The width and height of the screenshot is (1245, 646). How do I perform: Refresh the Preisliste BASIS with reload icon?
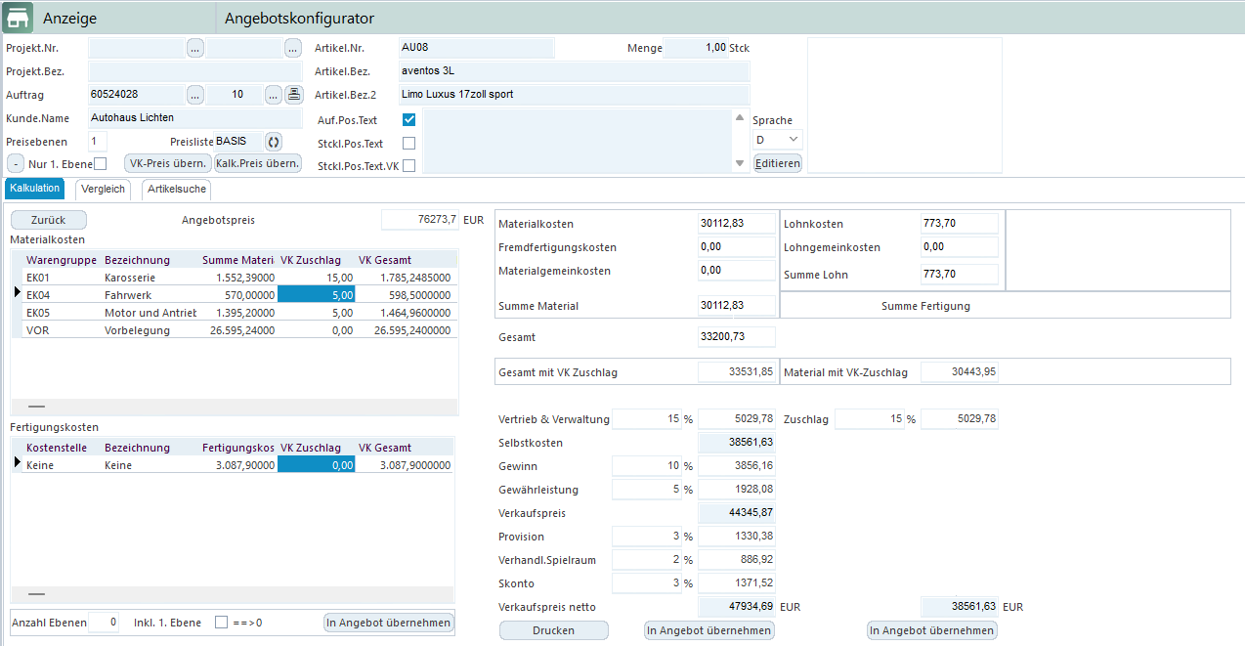pyautogui.click(x=274, y=142)
